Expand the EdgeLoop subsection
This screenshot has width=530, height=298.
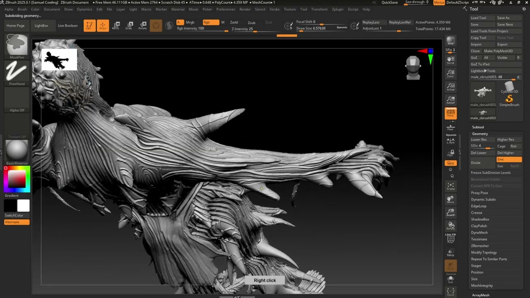coord(479,206)
